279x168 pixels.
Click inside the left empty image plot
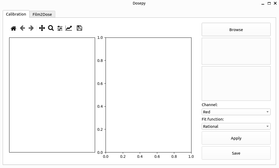(x=52, y=95)
